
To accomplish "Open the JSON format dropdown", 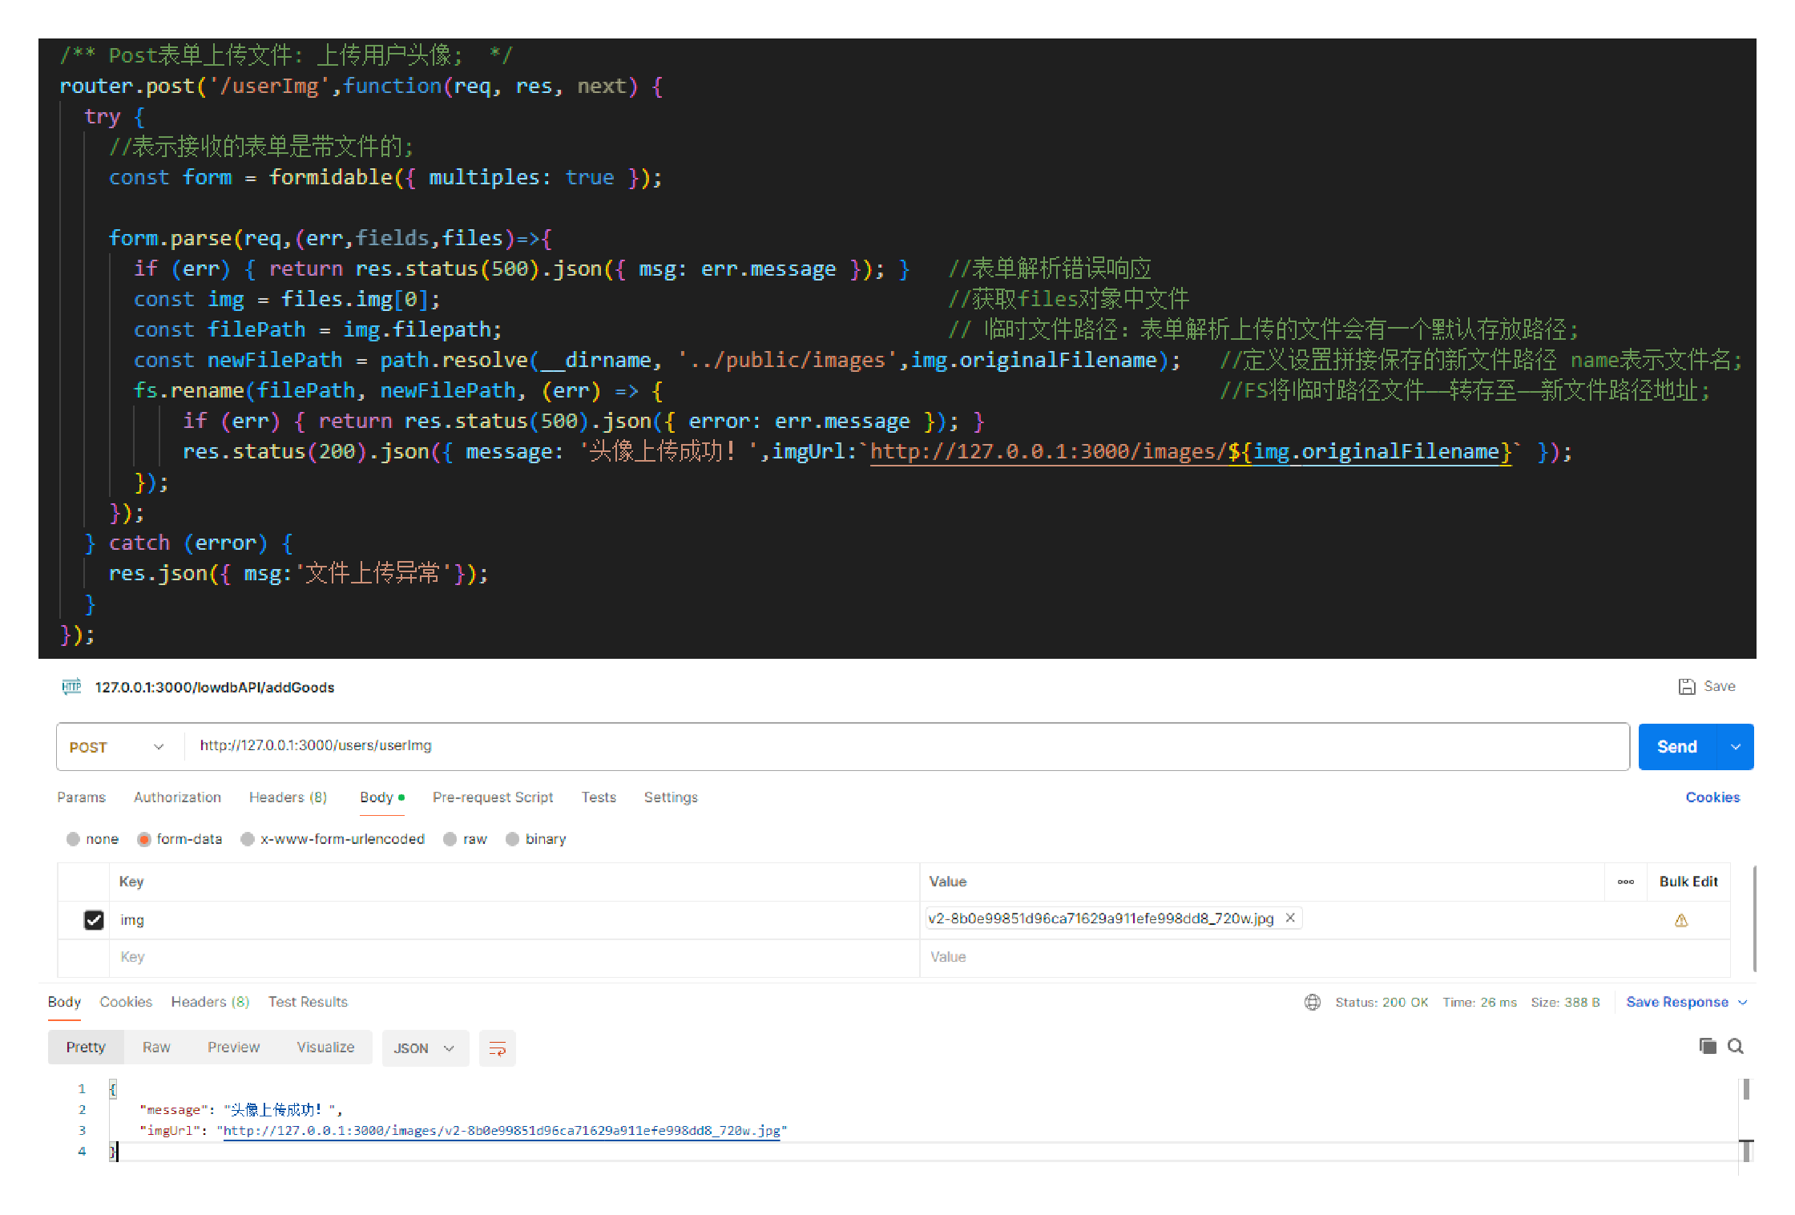I will click(x=424, y=1048).
